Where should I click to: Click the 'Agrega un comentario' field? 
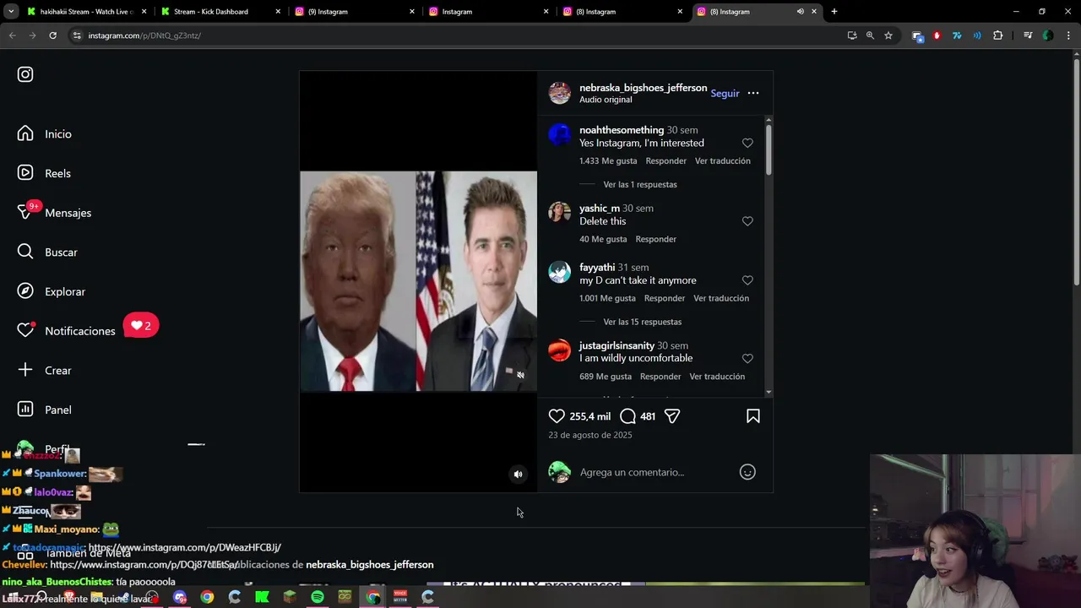pyautogui.click(x=655, y=472)
